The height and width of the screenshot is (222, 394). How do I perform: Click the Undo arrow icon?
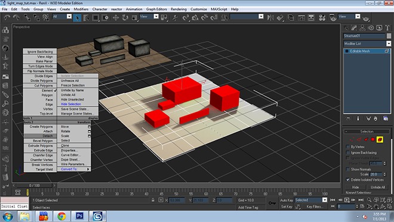tap(7, 17)
